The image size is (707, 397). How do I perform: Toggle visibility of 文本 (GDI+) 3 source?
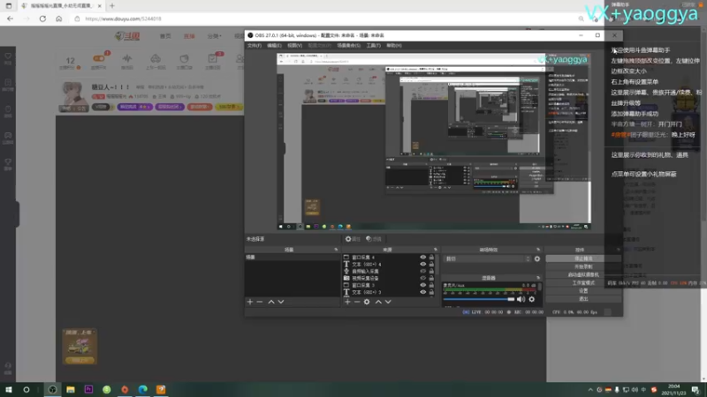point(423,292)
